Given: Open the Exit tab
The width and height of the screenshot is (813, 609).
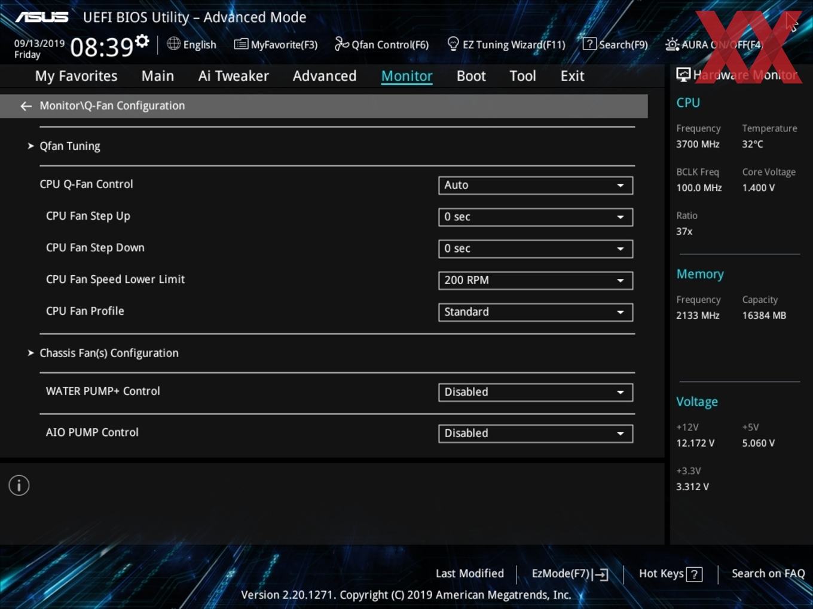Looking at the screenshot, I should (572, 76).
